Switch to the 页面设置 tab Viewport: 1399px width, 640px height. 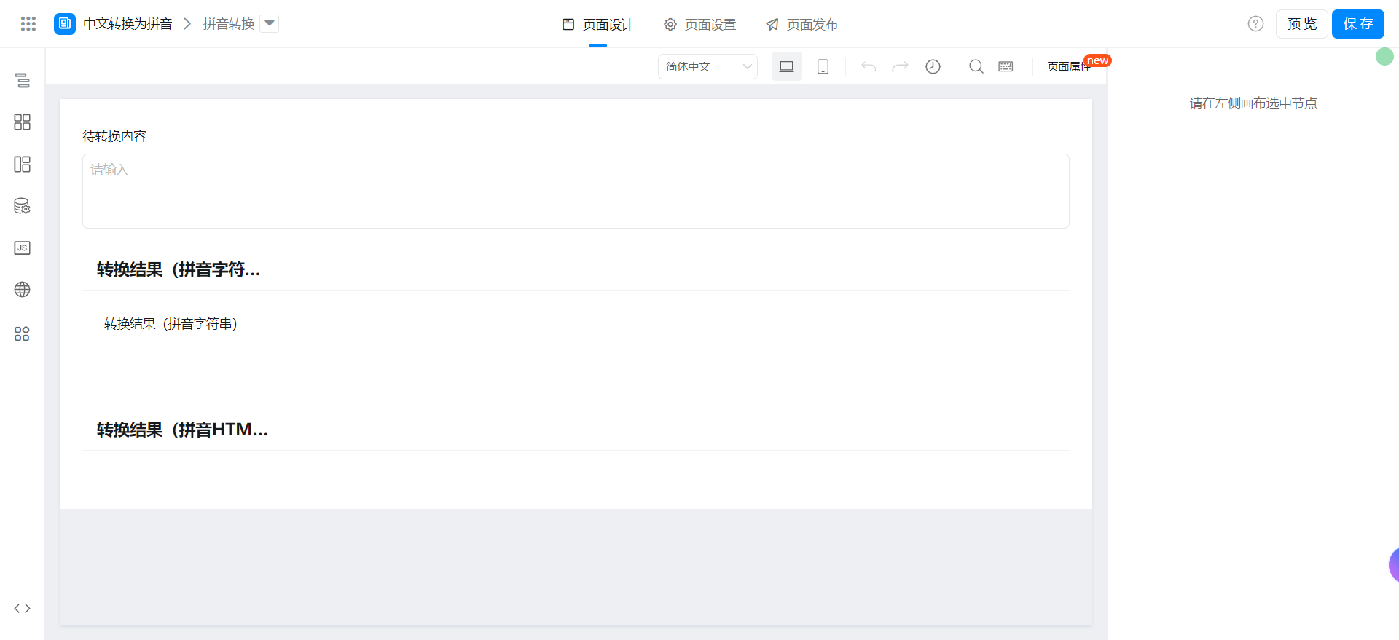pyautogui.click(x=700, y=25)
